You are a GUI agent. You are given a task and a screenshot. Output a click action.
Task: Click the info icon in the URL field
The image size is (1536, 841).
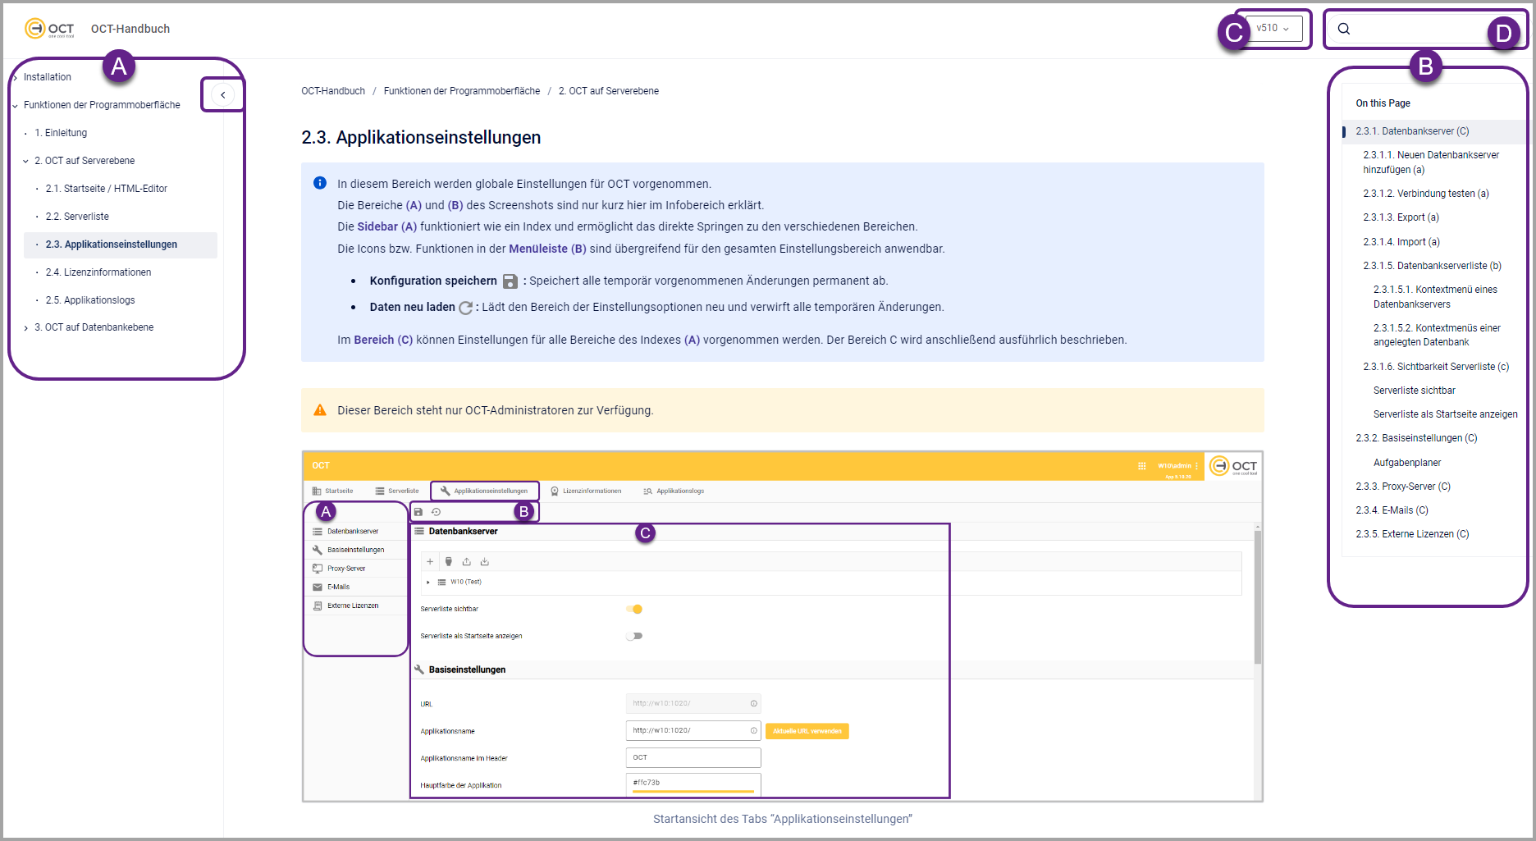[x=754, y=703]
